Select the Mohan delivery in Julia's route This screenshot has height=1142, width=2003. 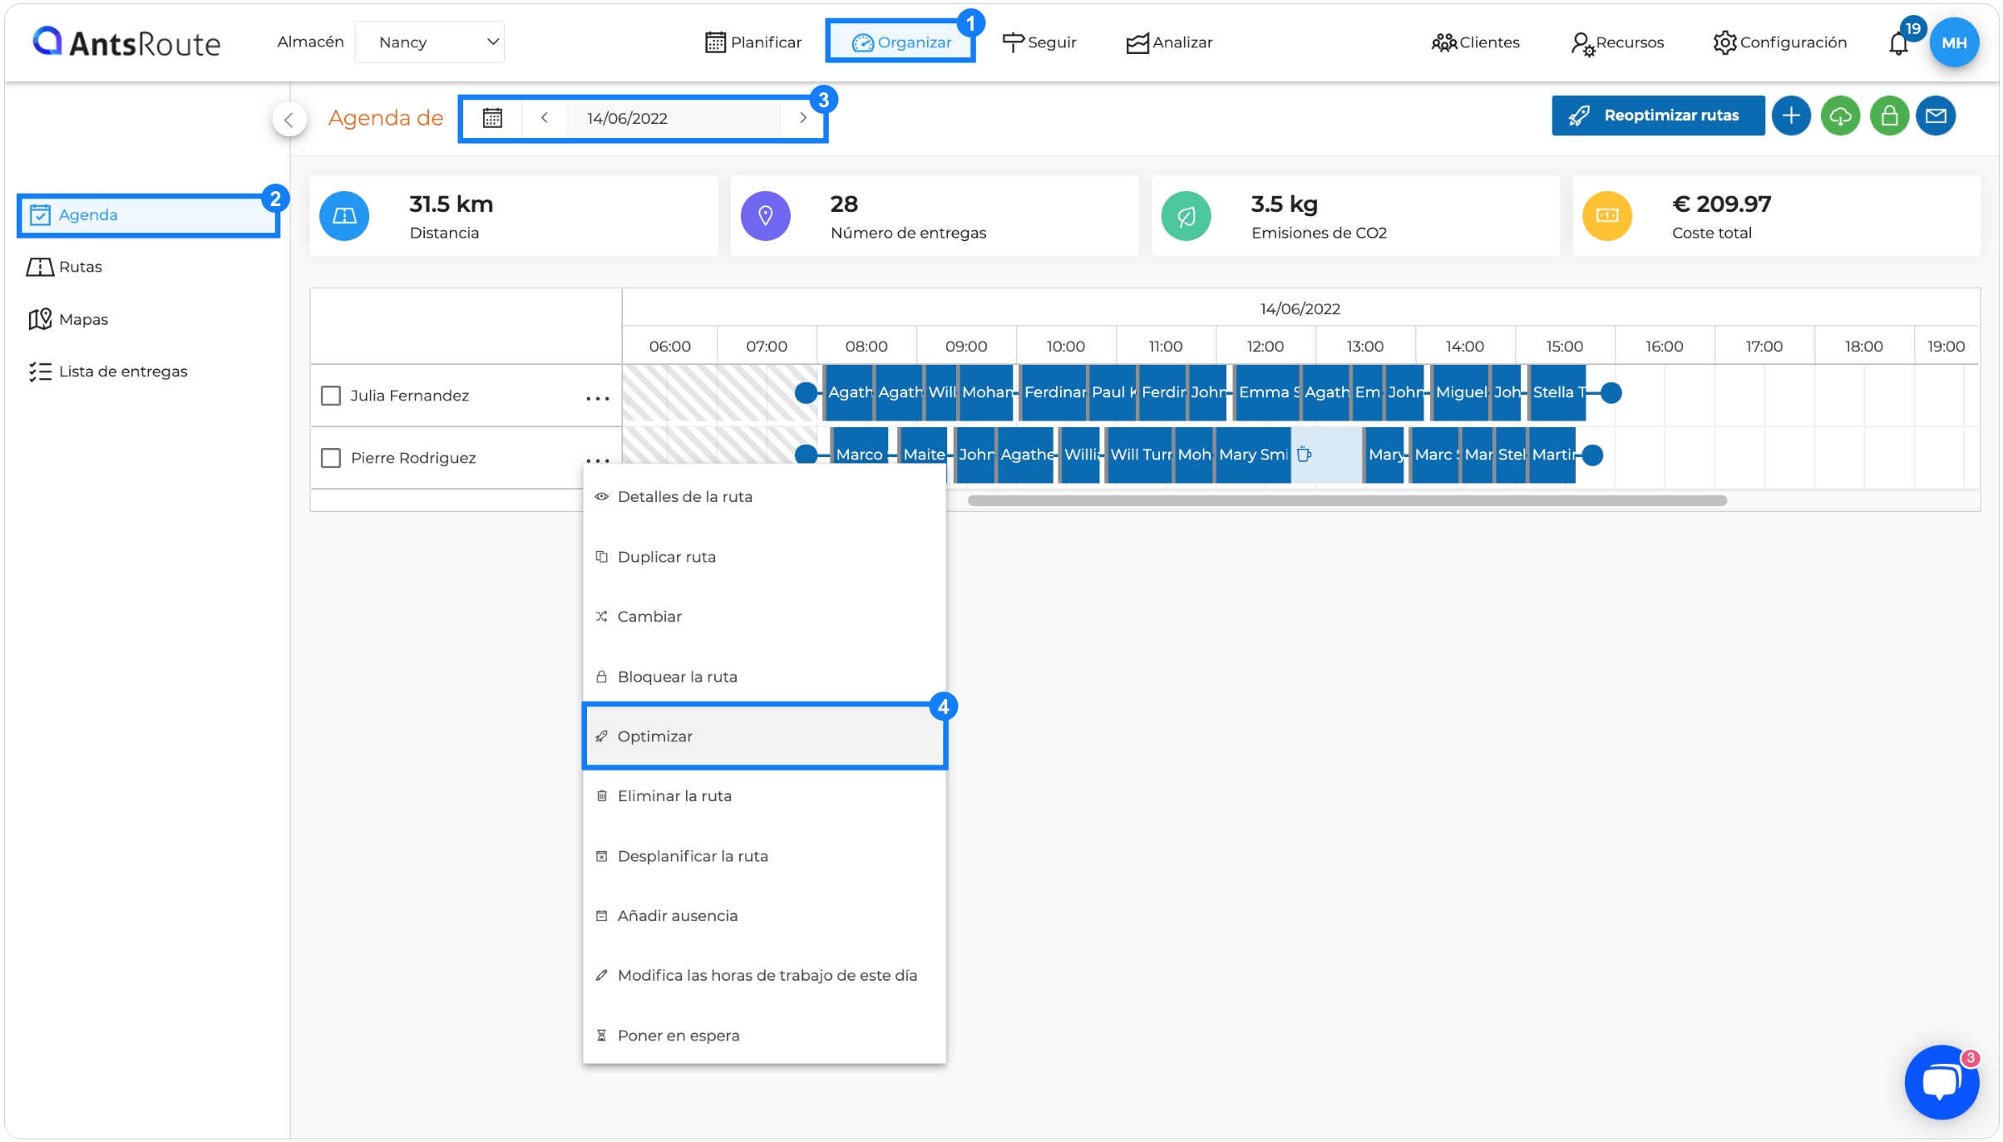(986, 392)
